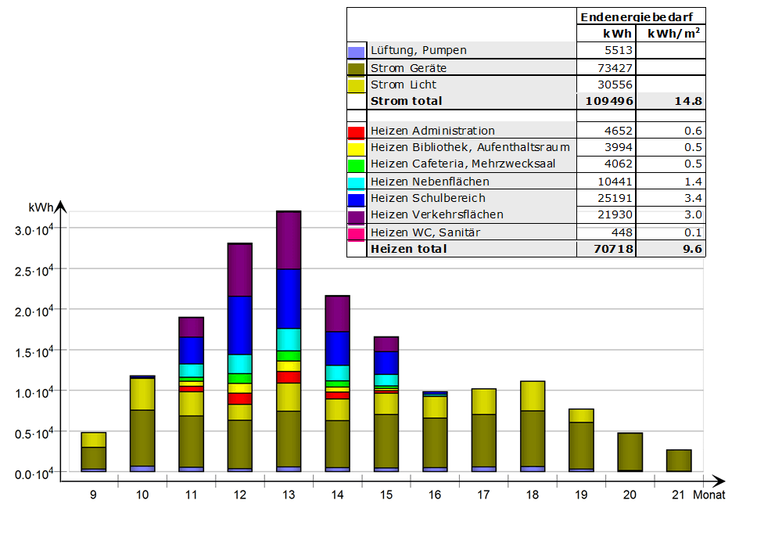
Task: Click the Monat x-axis label
Action: (712, 495)
